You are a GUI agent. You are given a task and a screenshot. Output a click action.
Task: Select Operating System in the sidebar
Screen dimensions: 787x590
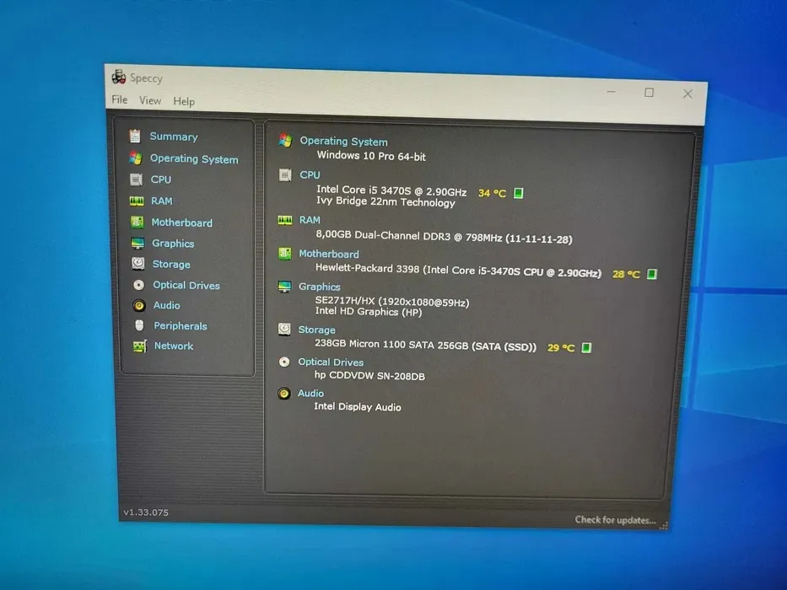pos(194,159)
